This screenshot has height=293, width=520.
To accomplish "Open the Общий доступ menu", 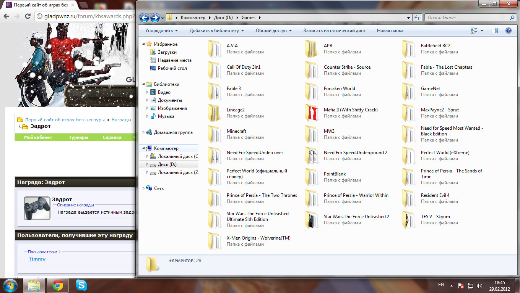I will (273, 31).
